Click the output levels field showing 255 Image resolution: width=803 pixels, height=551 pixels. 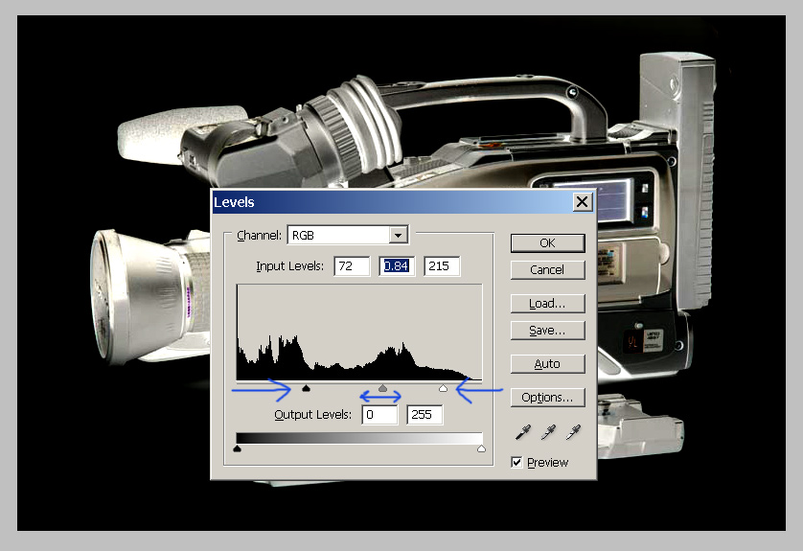(x=424, y=414)
